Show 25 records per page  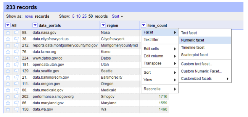tap(84, 17)
